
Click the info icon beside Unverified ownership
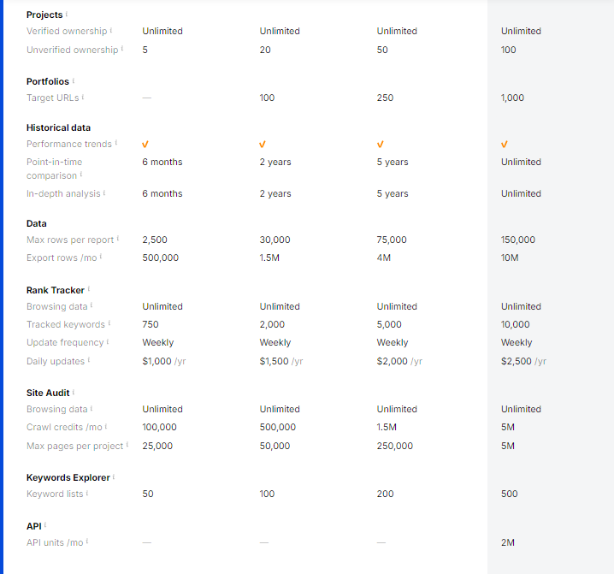pyautogui.click(x=122, y=50)
